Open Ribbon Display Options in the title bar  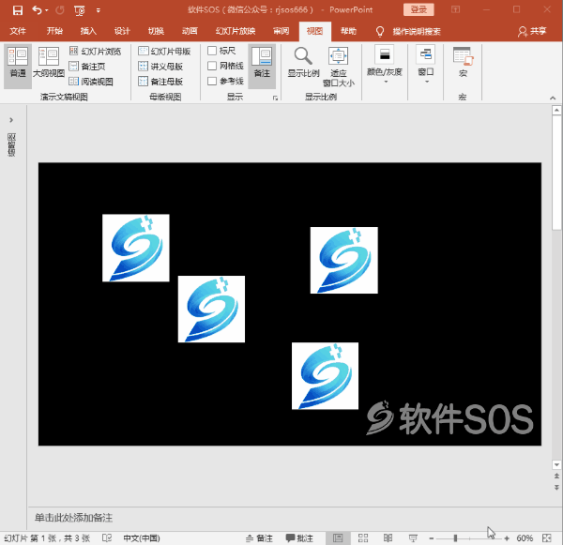[x=455, y=9]
